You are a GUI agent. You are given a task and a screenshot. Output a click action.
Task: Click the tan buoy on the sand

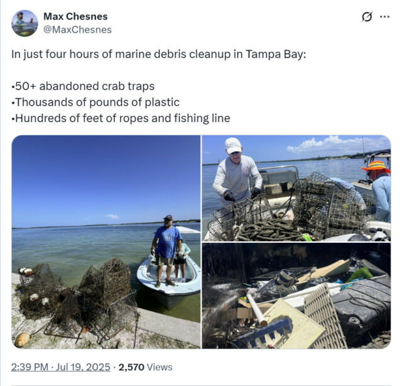pos(23,339)
